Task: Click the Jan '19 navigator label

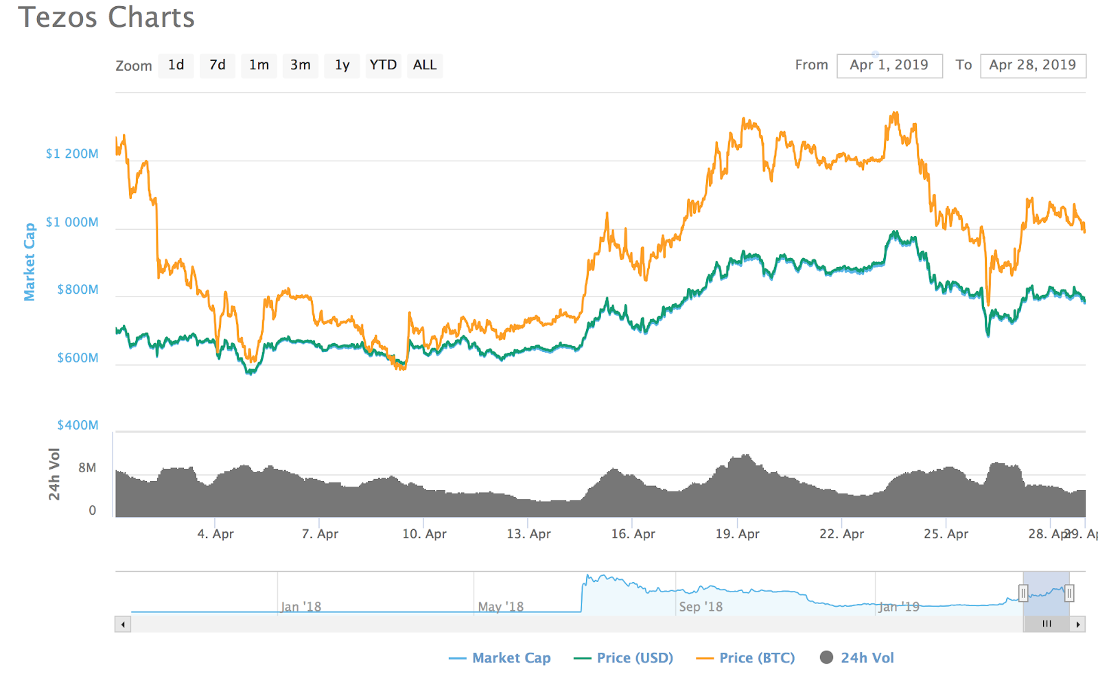Action: [x=898, y=607]
